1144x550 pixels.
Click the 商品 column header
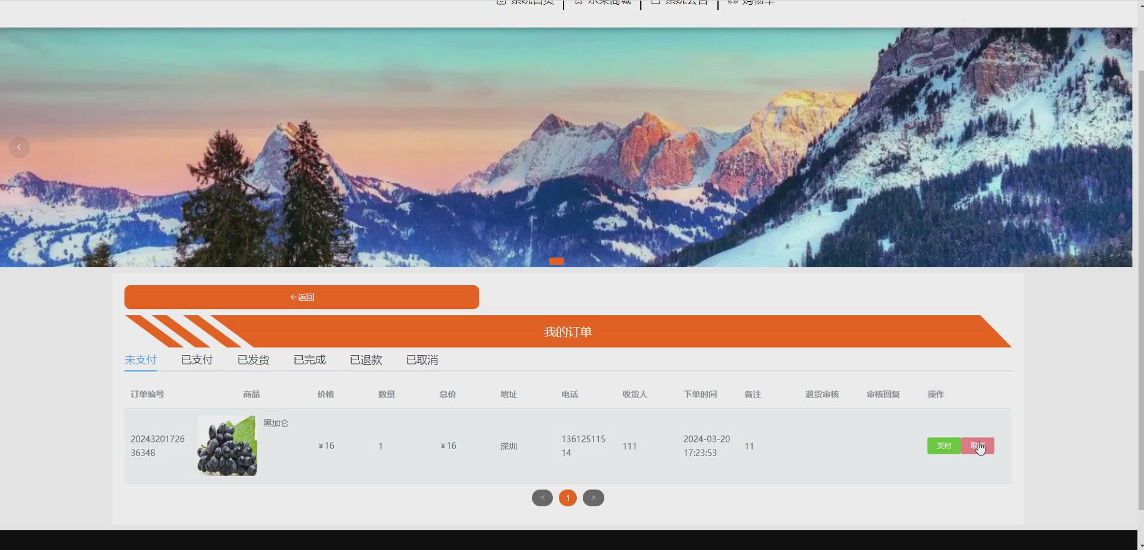click(x=251, y=395)
